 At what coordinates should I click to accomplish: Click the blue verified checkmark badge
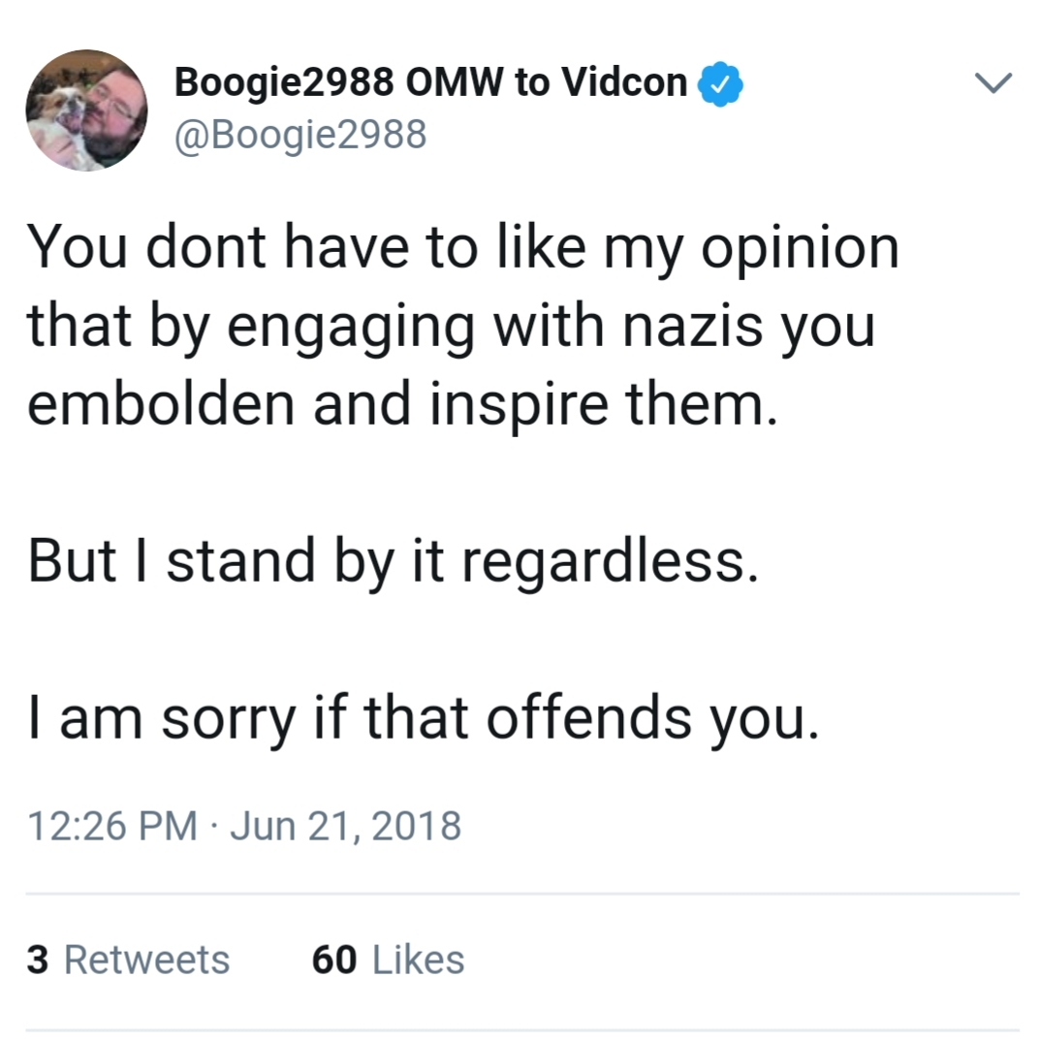(x=720, y=84)
